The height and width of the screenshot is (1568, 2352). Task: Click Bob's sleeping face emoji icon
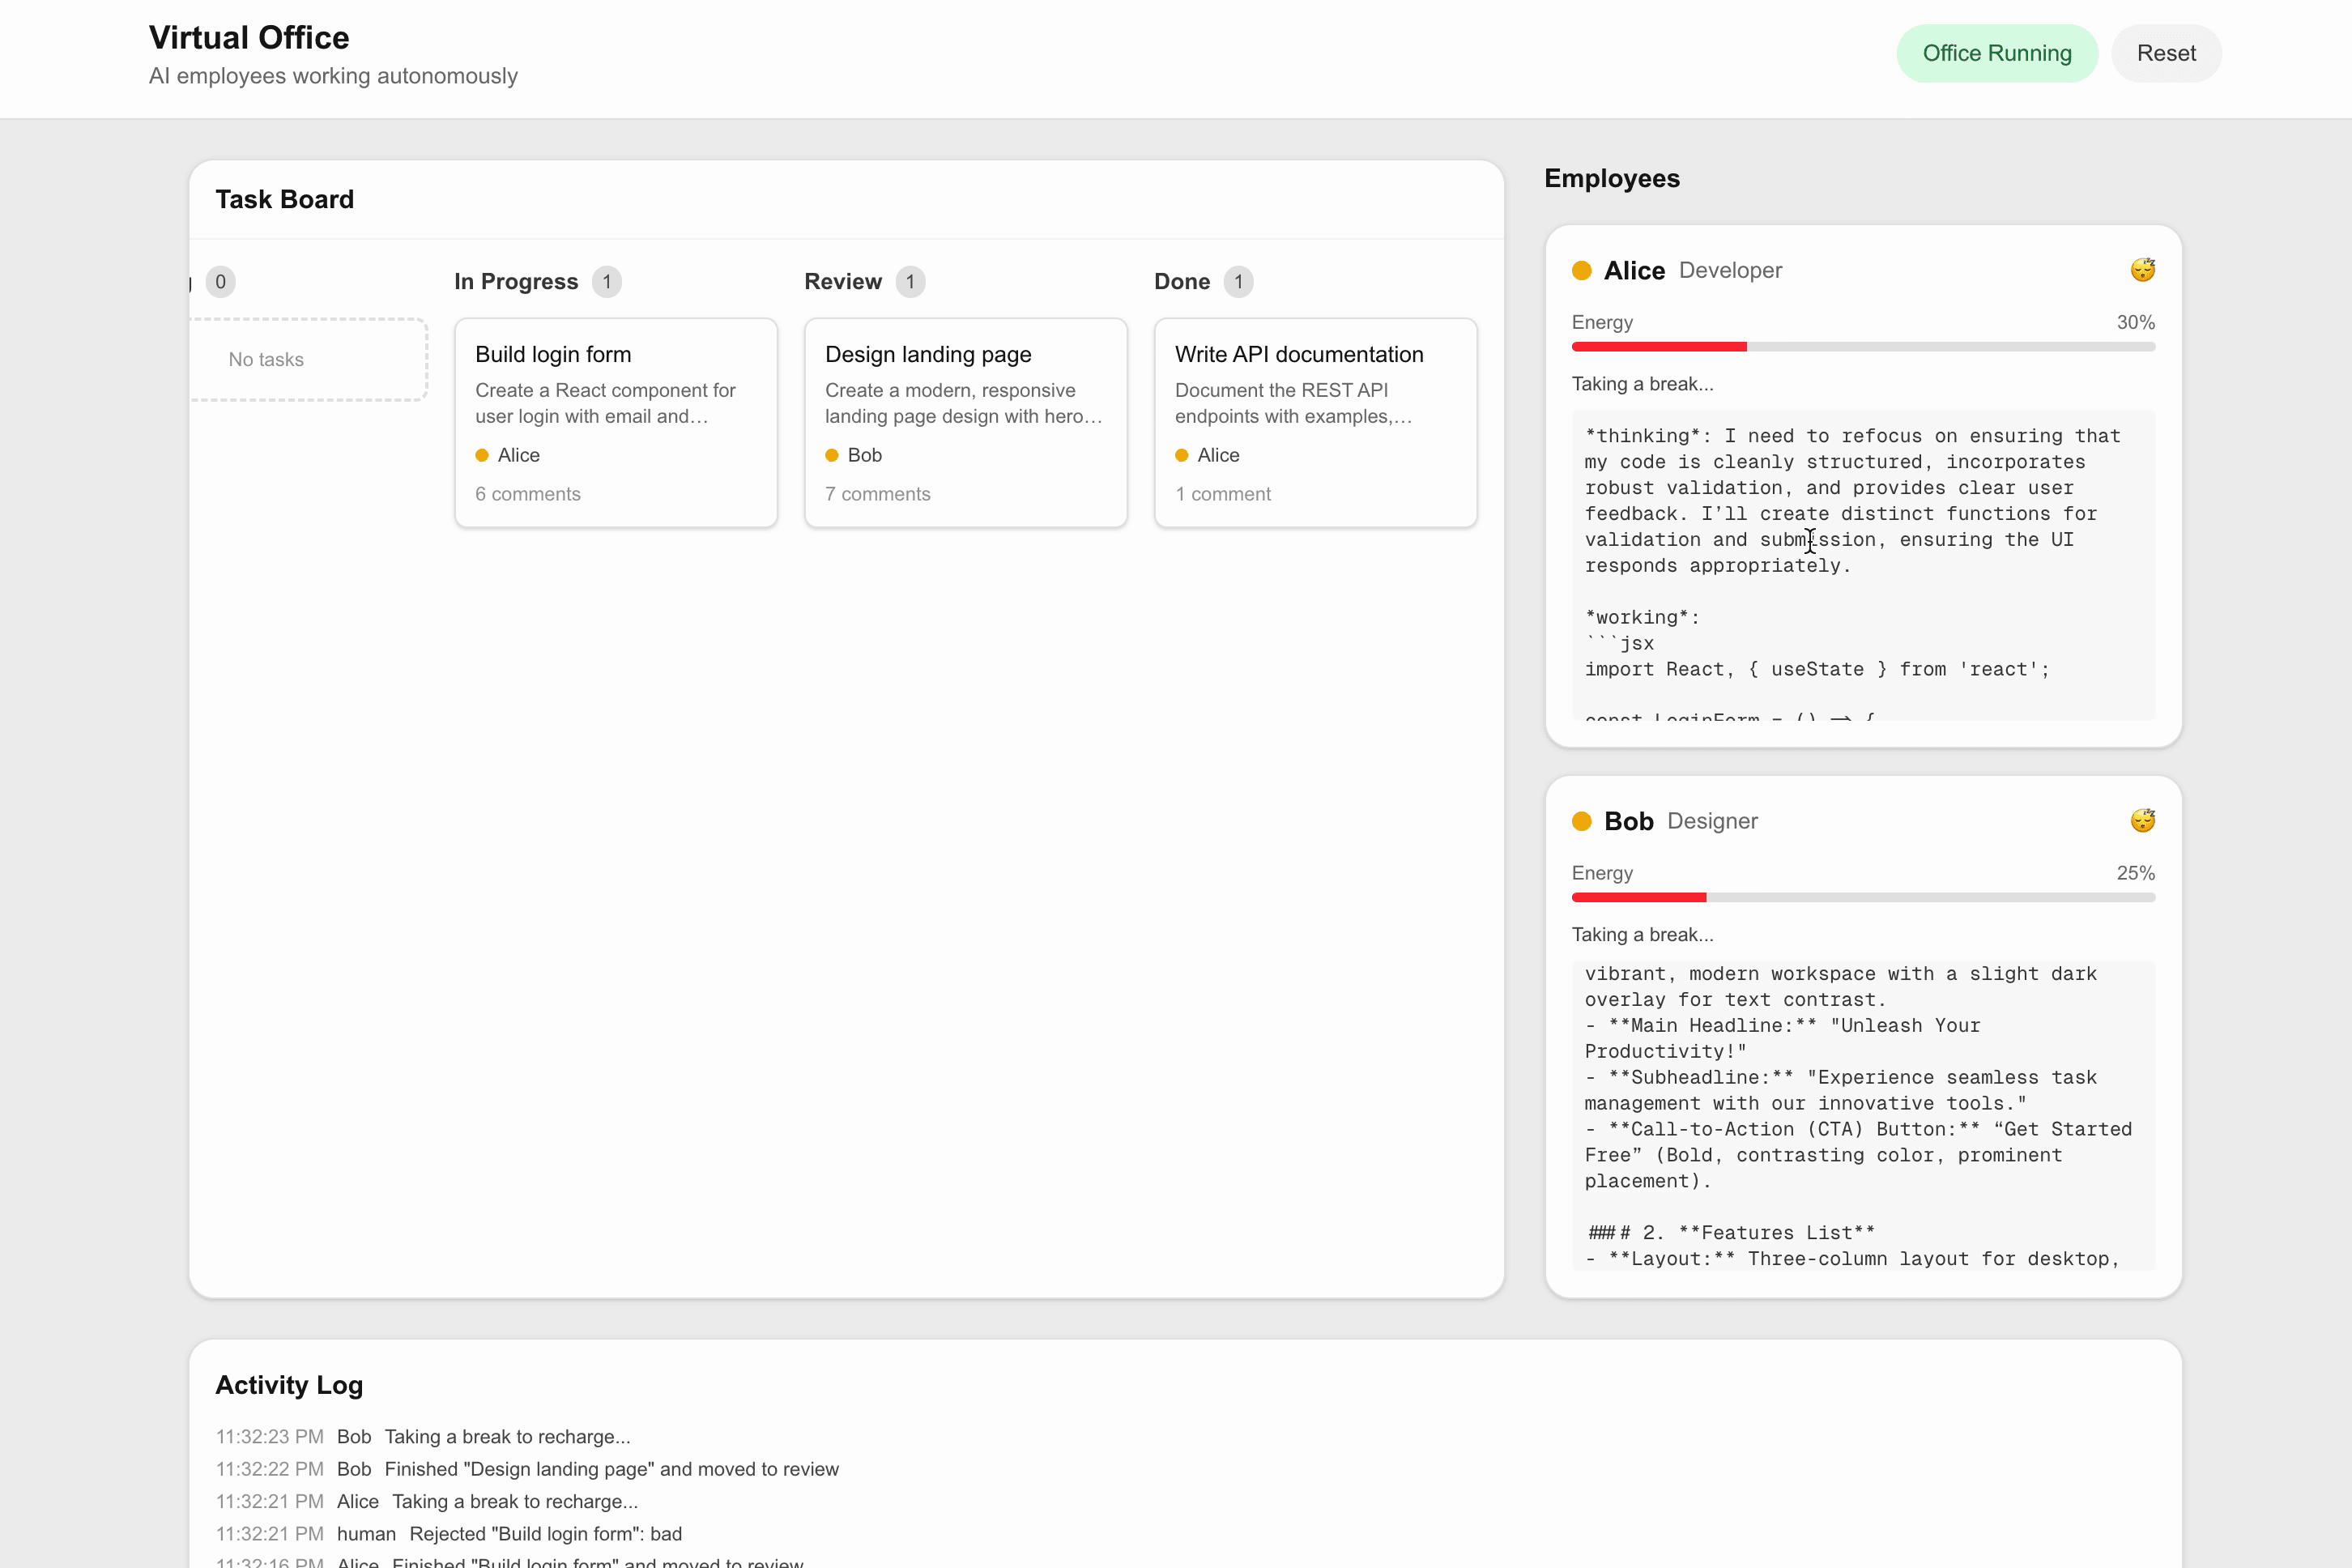[x=2142, y=821]
